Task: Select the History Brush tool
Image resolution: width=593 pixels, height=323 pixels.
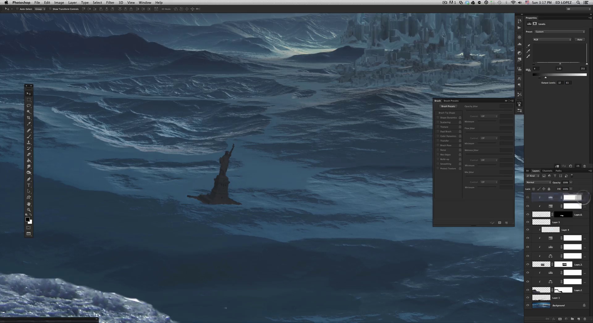Action: pos(29,149)
